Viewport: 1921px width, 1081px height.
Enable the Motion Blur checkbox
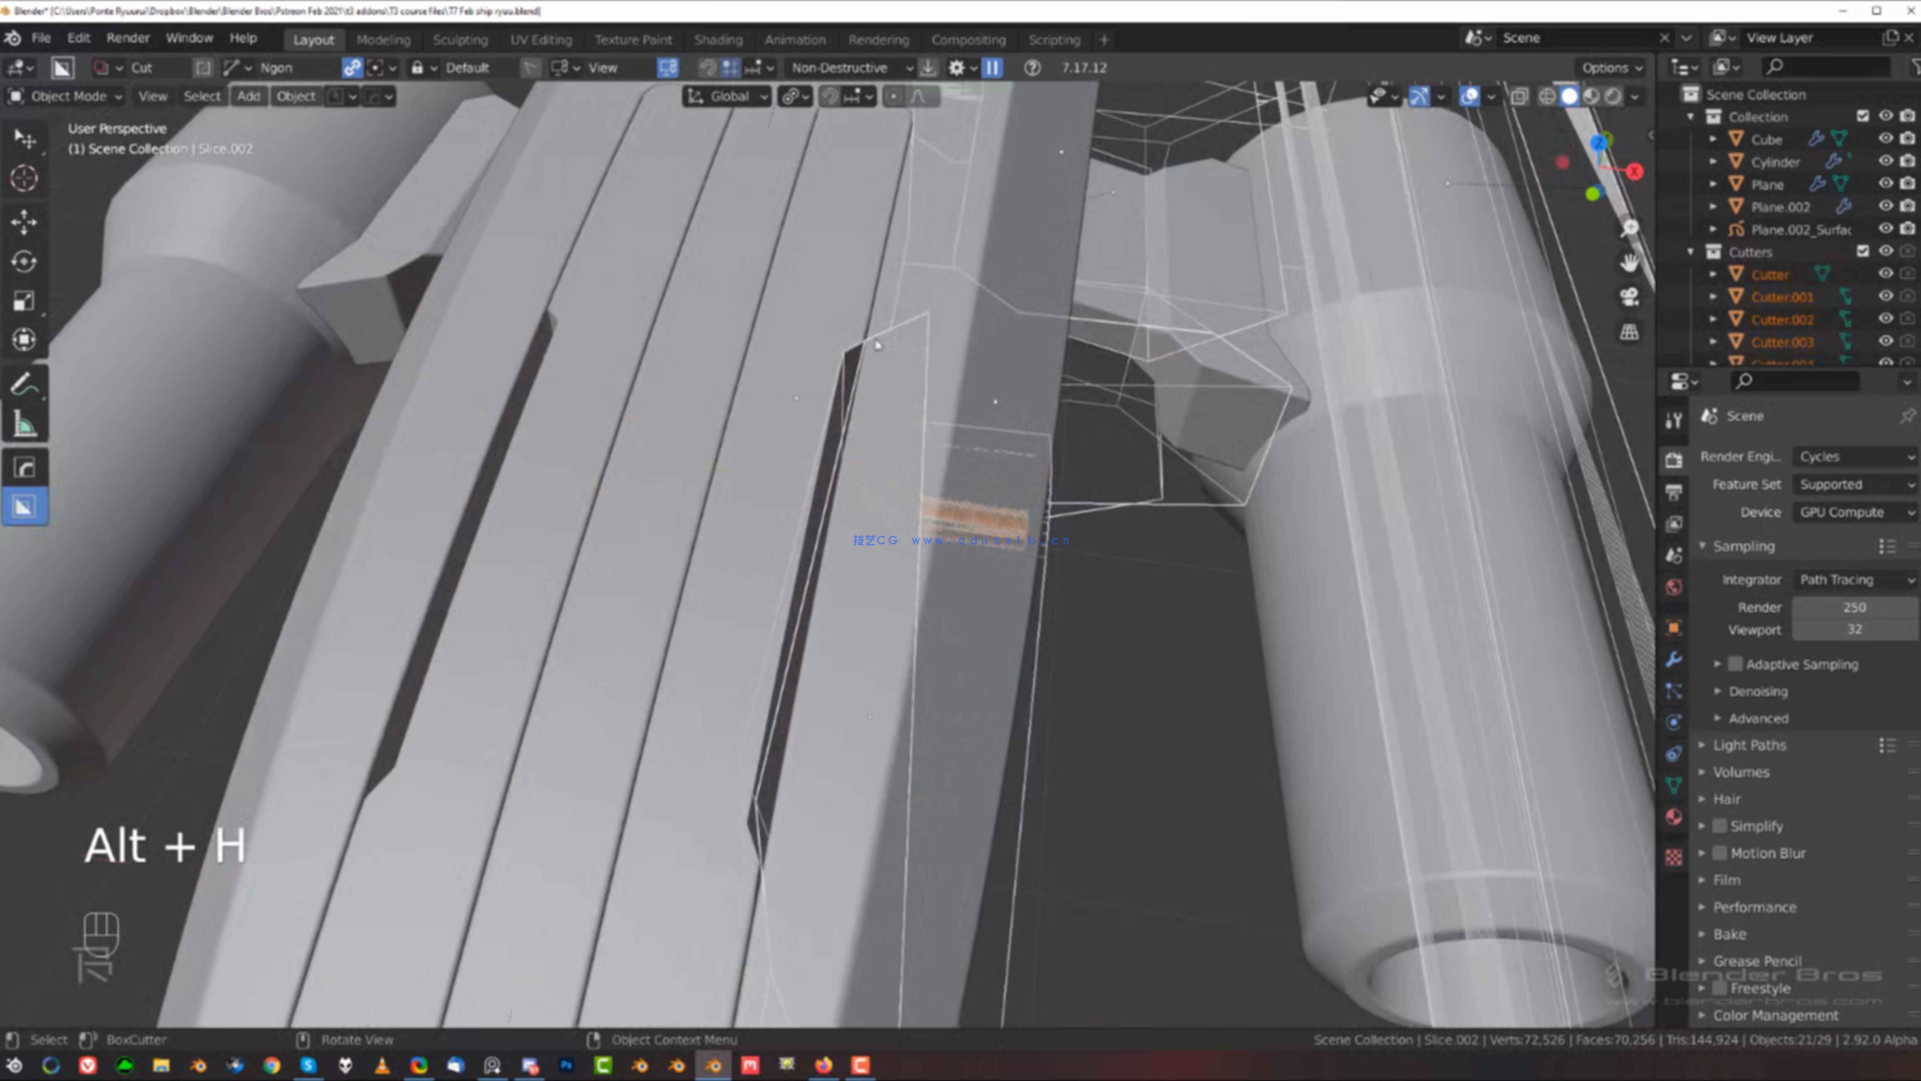(x=1720, y=853)
